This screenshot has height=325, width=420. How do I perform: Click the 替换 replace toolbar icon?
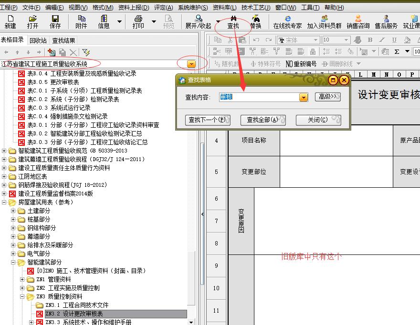tap(256, 21)
